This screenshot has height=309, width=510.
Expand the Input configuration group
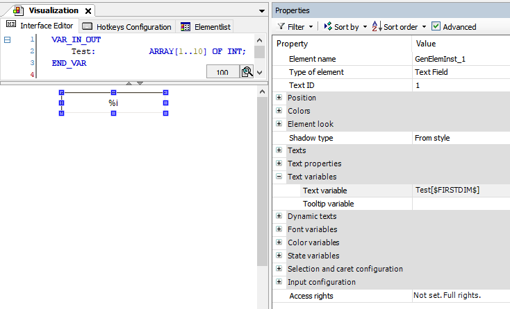(279, 282)
